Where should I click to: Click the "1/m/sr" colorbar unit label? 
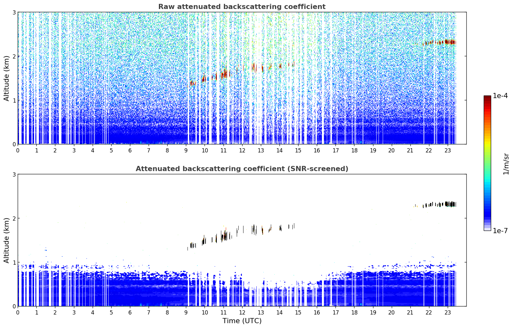[506, 164]
